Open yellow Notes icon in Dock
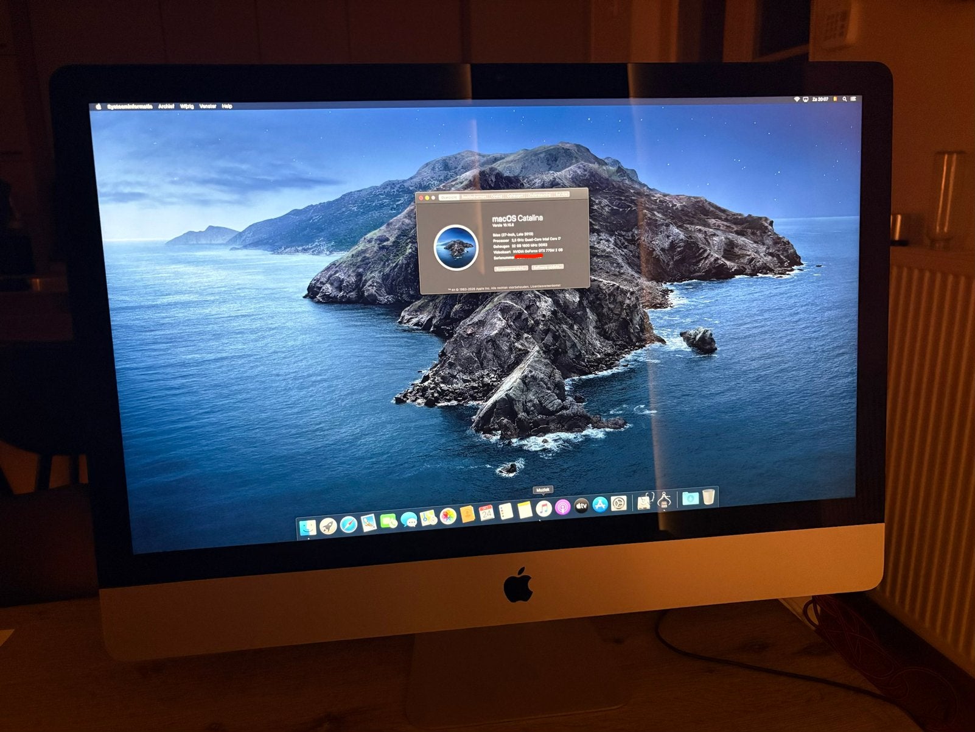 tap(525, 510)
